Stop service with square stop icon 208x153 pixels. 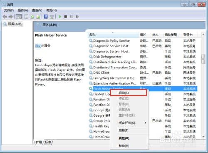pos(66,17)
